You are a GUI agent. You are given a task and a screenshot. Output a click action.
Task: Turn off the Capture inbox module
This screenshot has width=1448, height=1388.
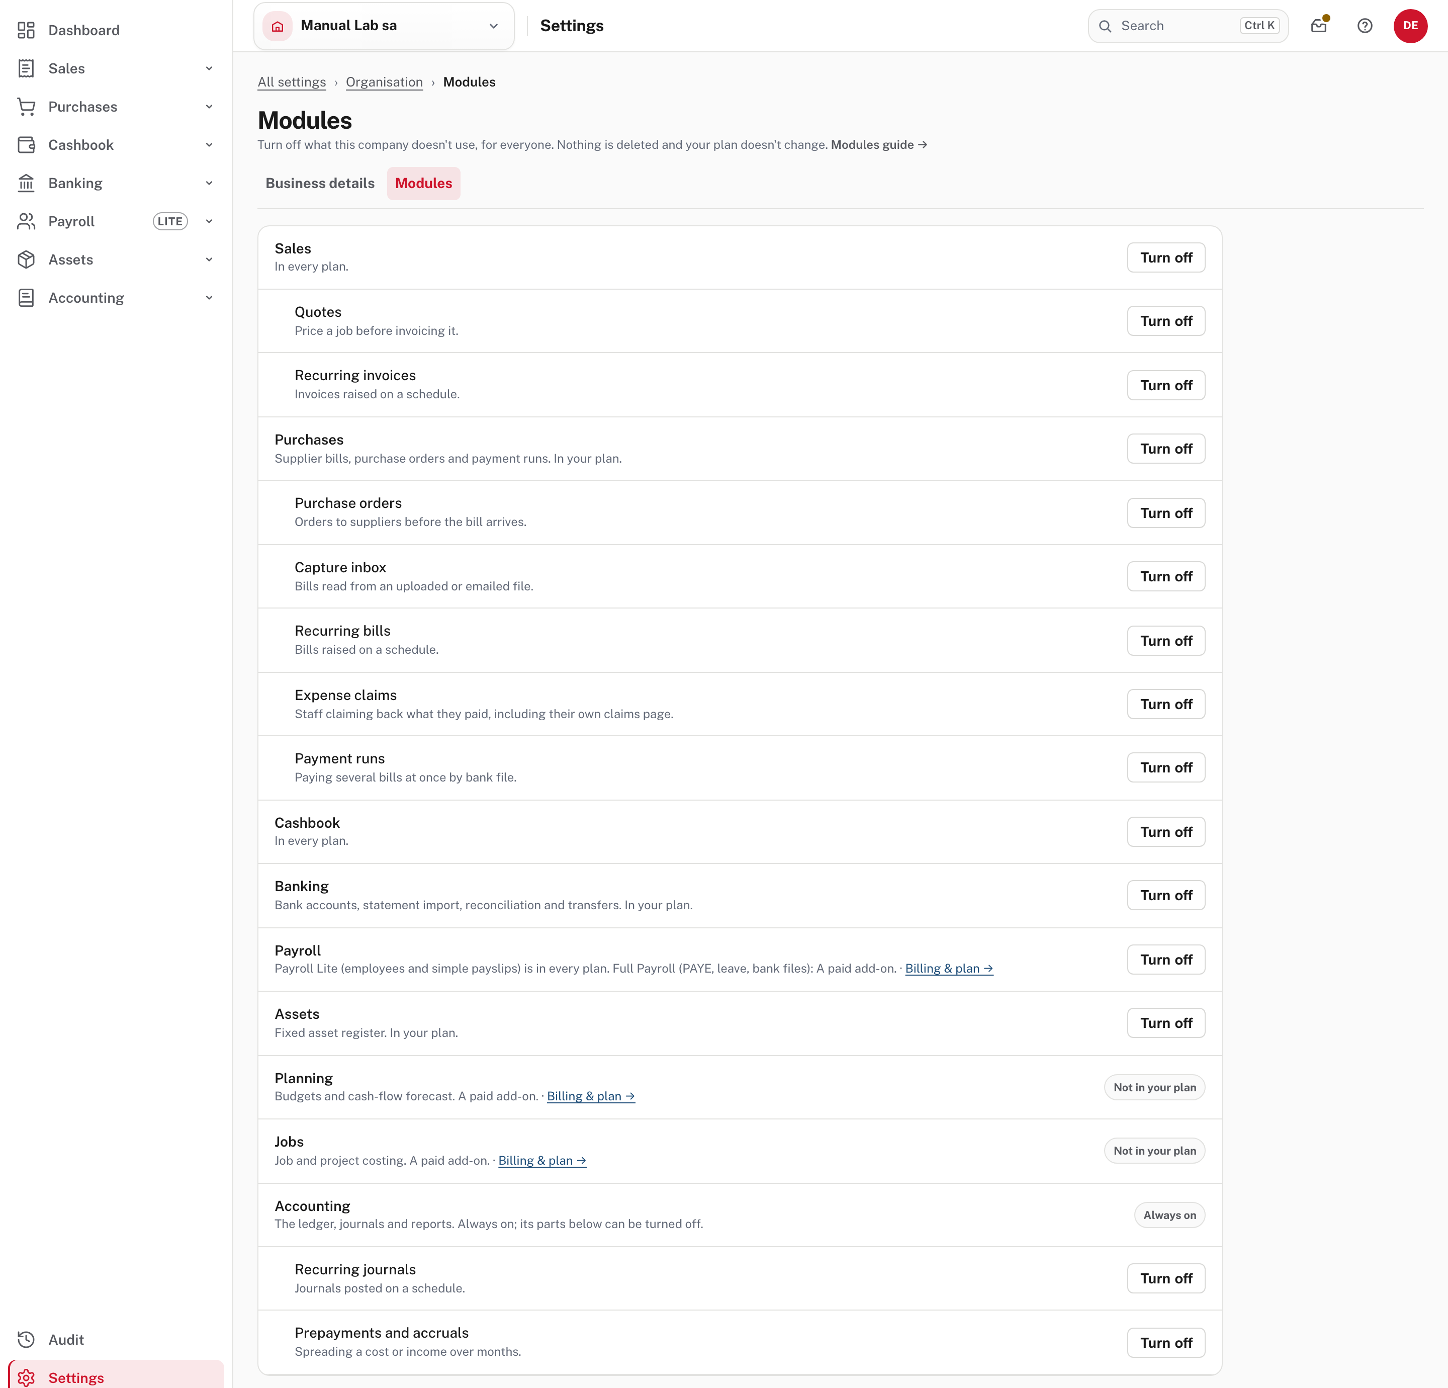1166,576
